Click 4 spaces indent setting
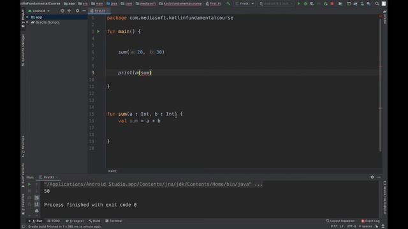The image size is (408, 229). point(365,226)
